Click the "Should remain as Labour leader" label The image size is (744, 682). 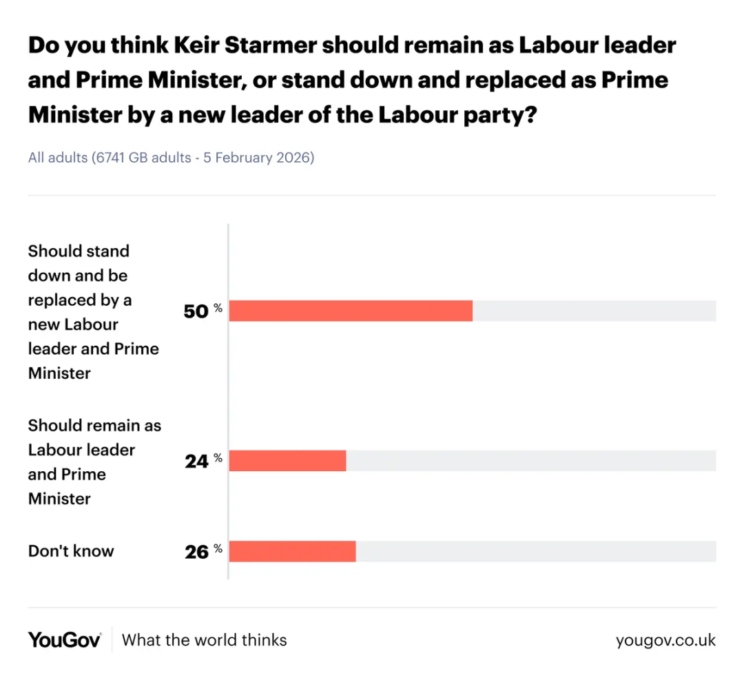coord(94,462)
